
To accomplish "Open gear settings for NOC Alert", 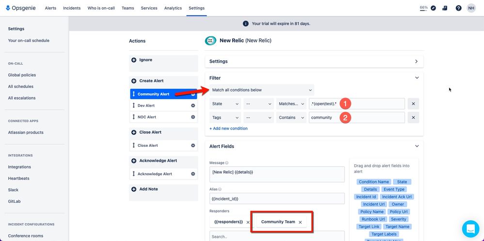I will click(193, 117).
